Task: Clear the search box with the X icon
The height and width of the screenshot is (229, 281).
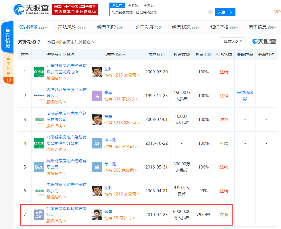Action: click(210, 12)
